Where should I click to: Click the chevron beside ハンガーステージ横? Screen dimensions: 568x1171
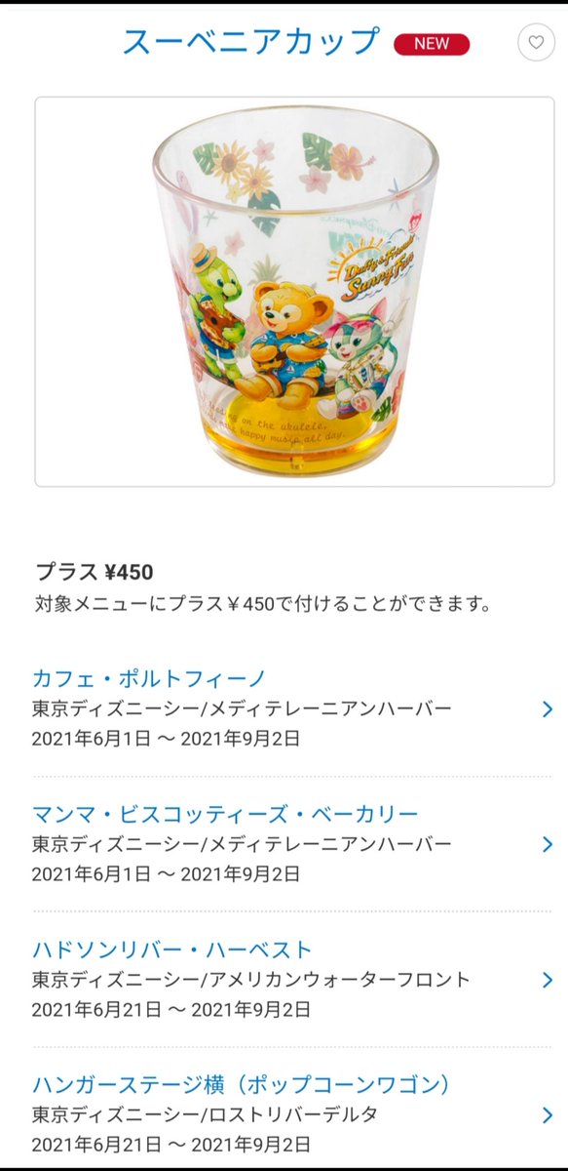[547, 1114]
